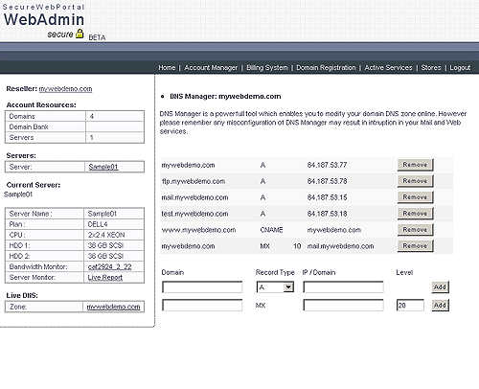
Task: Remove the MX record for mywebdemo.com
Action: [x=415, y=246]
